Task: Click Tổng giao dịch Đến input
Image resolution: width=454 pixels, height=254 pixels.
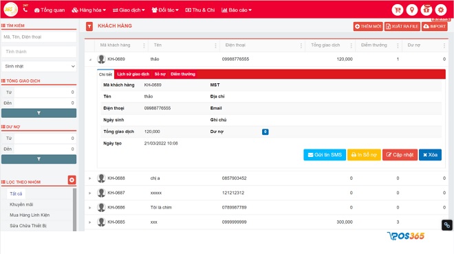Action: [x=45, y=103]
